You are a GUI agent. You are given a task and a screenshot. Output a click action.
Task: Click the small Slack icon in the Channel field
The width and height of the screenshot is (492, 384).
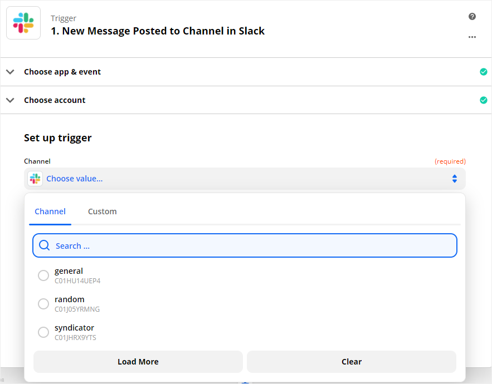point(35,179)
